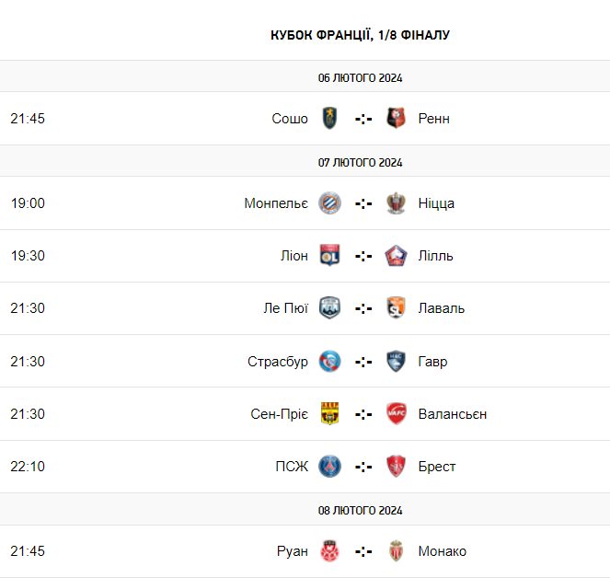Screen dimensions: 610x578
Task: Open the Брест team page link
Action: [x=436, y=467]
